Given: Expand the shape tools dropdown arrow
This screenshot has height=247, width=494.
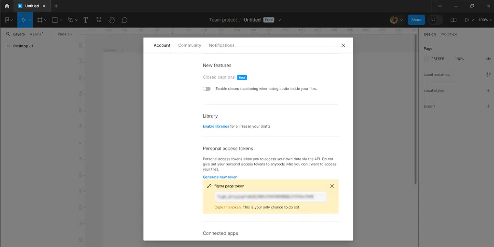Looking at the screenshot, I should click(61, 20).
